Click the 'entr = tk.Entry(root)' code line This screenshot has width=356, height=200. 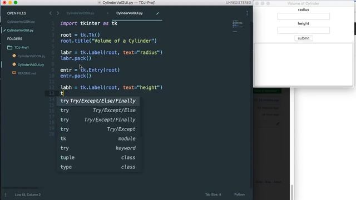90,70
